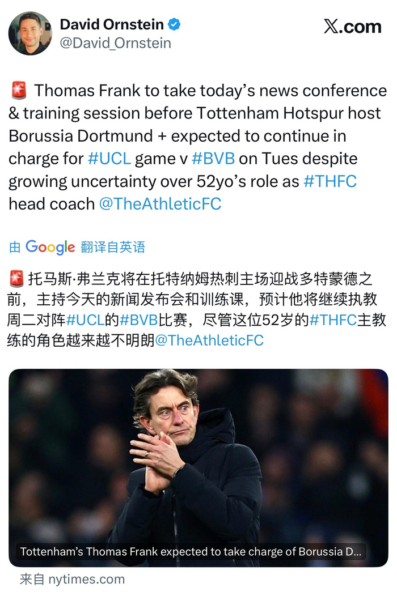The height and width of the screenshot is (596, 397).
Task: Click the 翻译自英语 translation label
Action: click(x=113, y=247)
